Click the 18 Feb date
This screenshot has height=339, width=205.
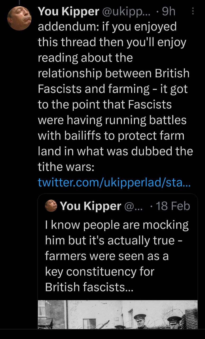tap(173, 206)
